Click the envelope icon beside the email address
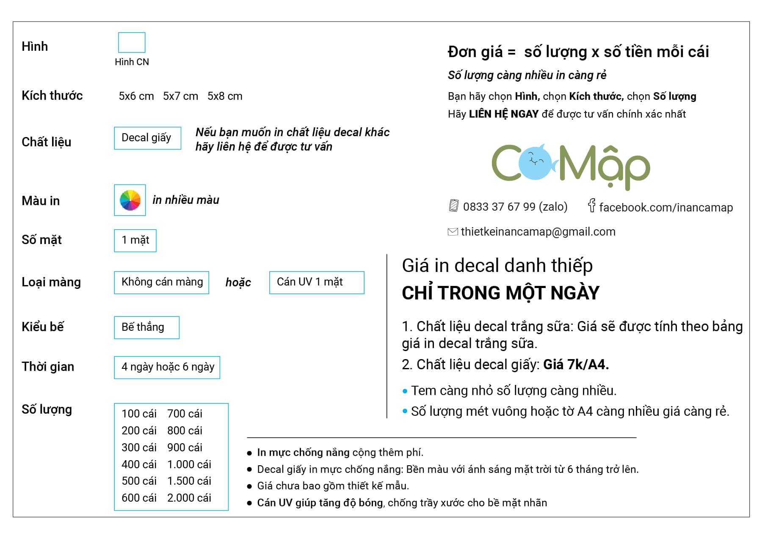This screenshot has width=762, height=538. coord(453,232)
